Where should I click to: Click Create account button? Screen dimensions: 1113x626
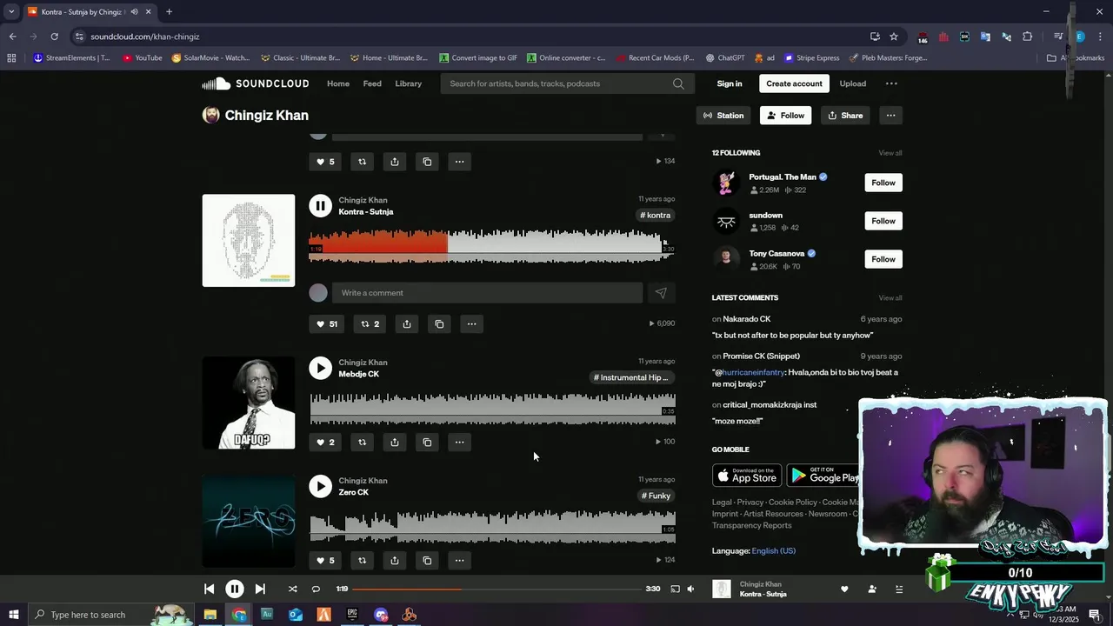coord(794,83)
